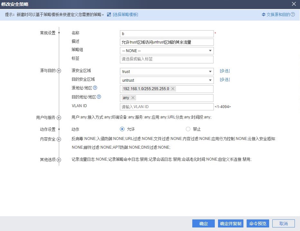This screenshot has width=300, height=231.
Task: Expand the 其他选项 section
Action: click(x=59, y=160)
